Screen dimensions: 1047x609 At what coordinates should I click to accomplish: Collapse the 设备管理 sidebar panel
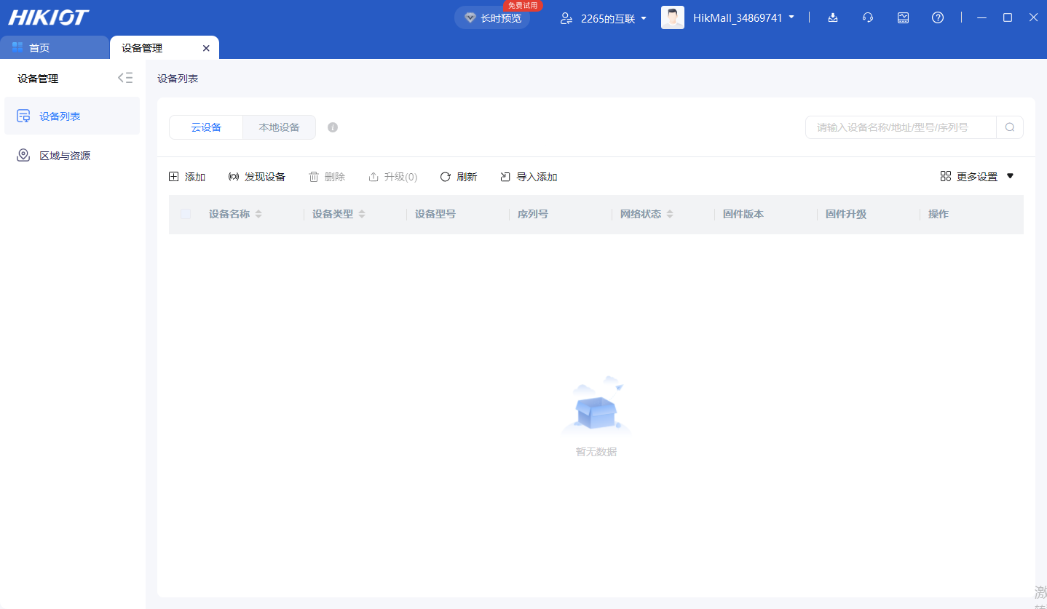click(x=125, y=77)
